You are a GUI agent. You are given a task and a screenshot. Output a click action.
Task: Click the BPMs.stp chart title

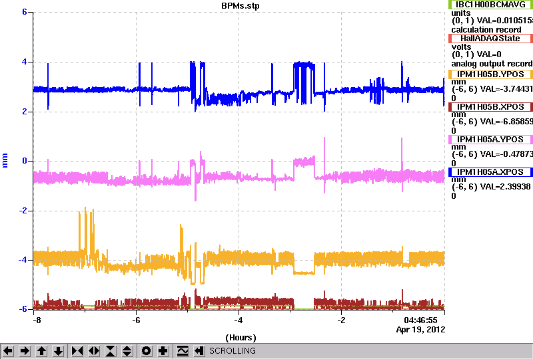pos(241,6)
